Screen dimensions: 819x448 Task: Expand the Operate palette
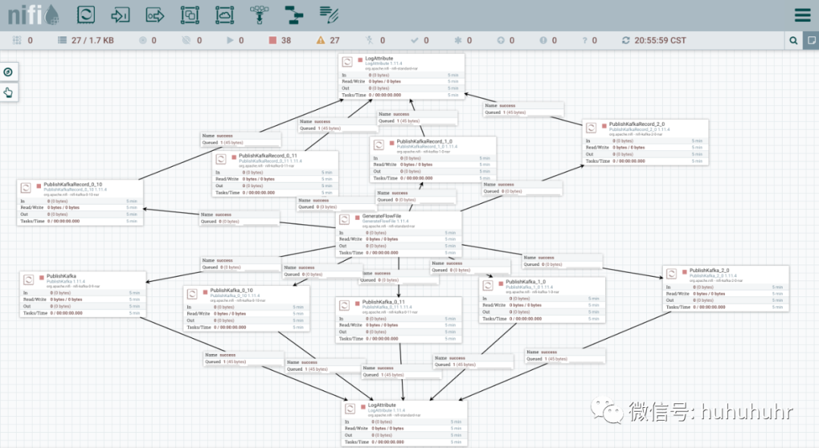click(8, 92)
